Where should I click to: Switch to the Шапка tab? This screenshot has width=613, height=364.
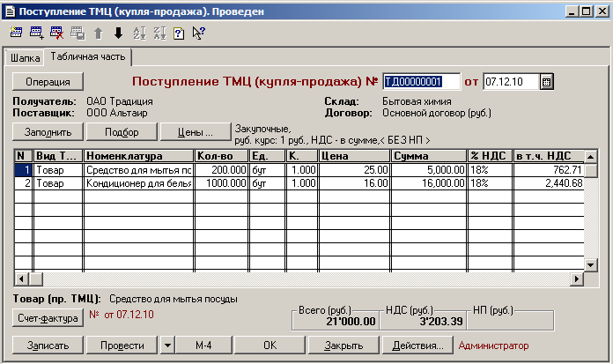25,58
